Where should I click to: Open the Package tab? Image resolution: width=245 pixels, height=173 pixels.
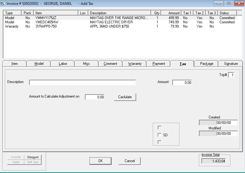(x=206, y=64)
